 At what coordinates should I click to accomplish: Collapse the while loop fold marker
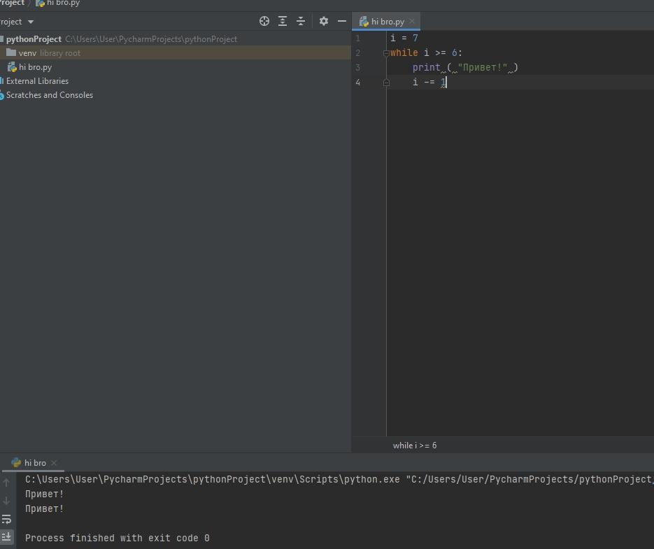coord(386,53)
